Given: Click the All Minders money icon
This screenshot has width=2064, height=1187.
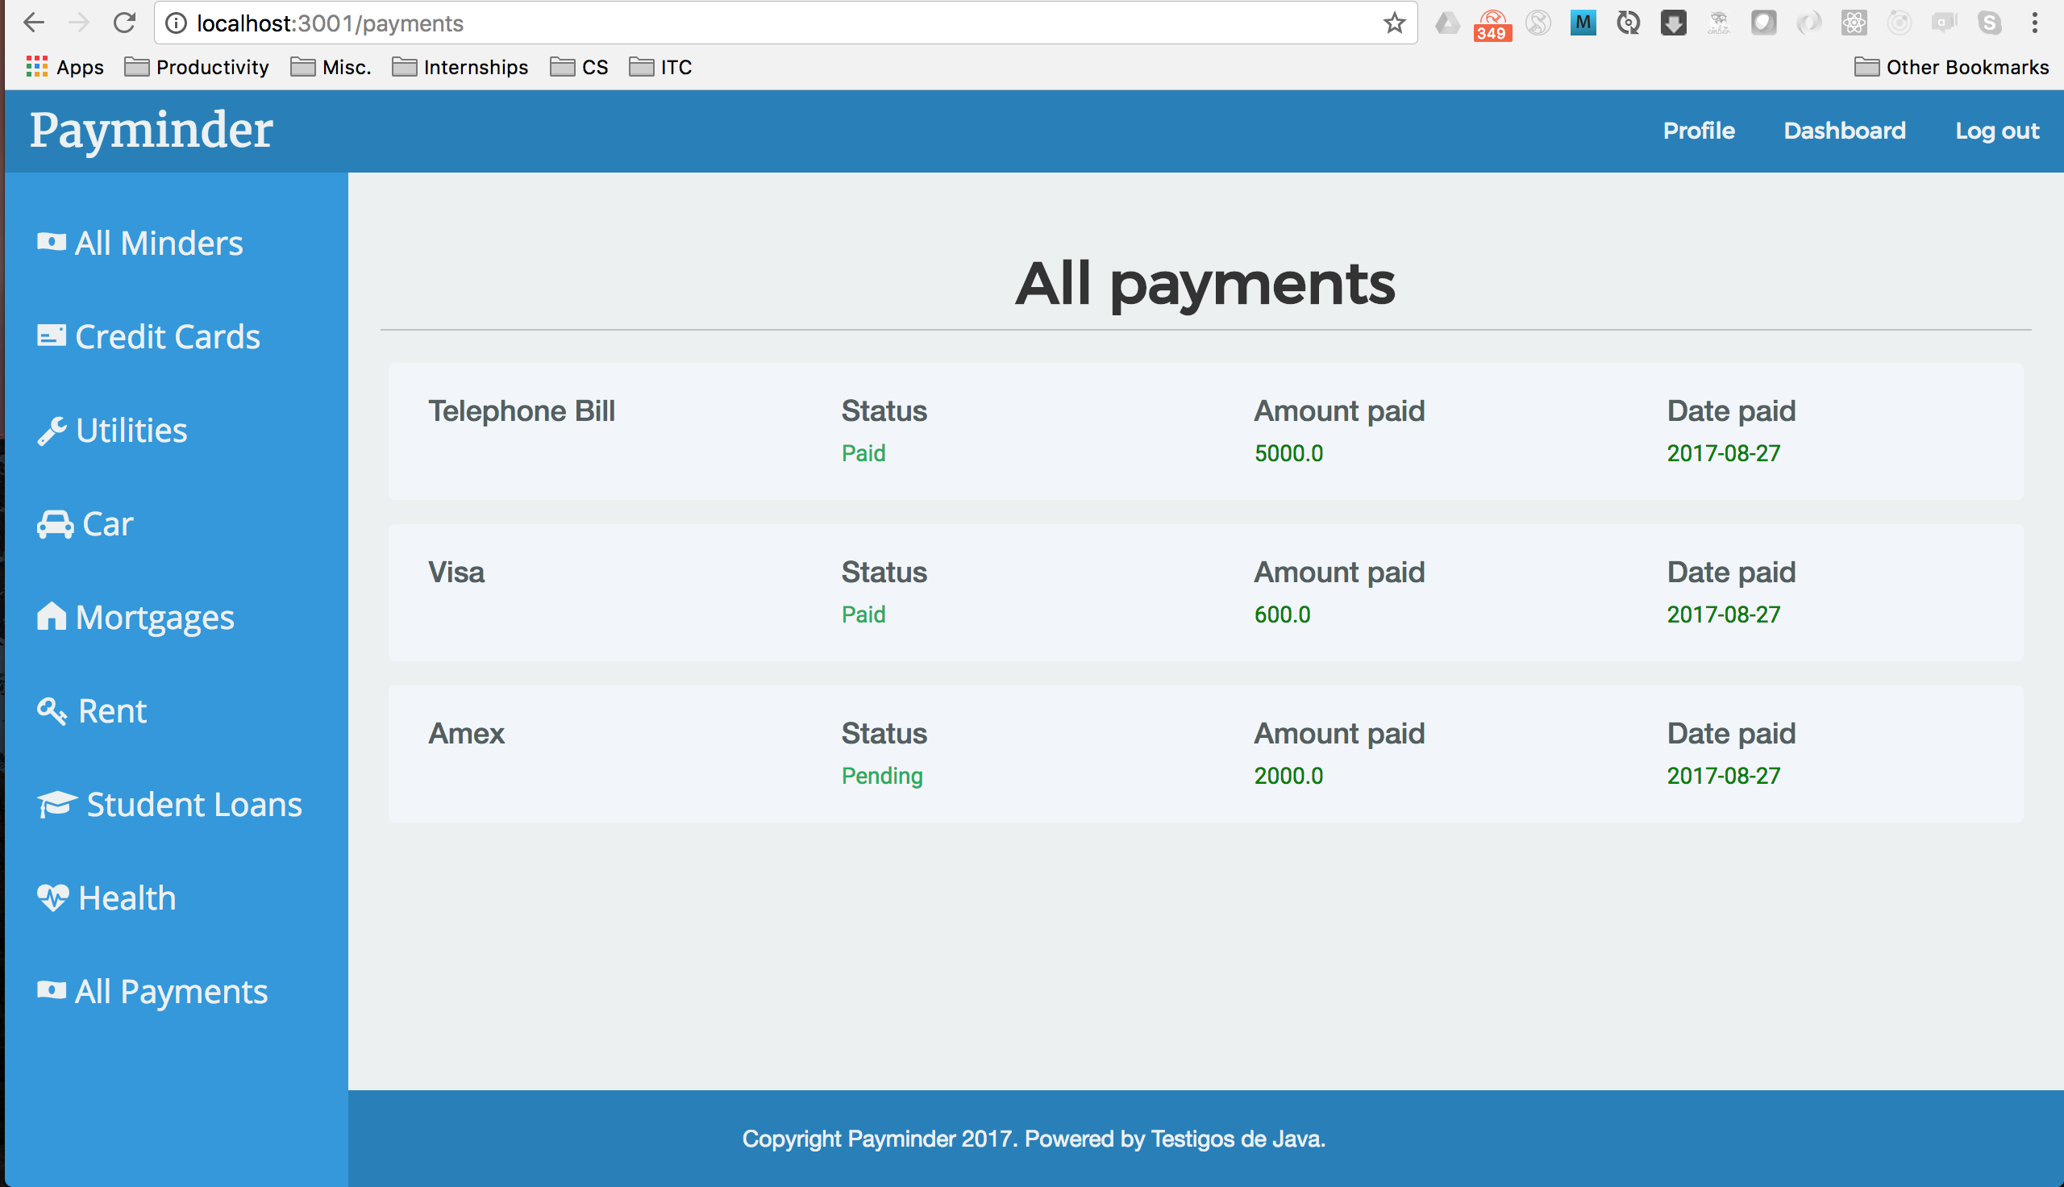Looking at the screenshot, I should 51,242.
